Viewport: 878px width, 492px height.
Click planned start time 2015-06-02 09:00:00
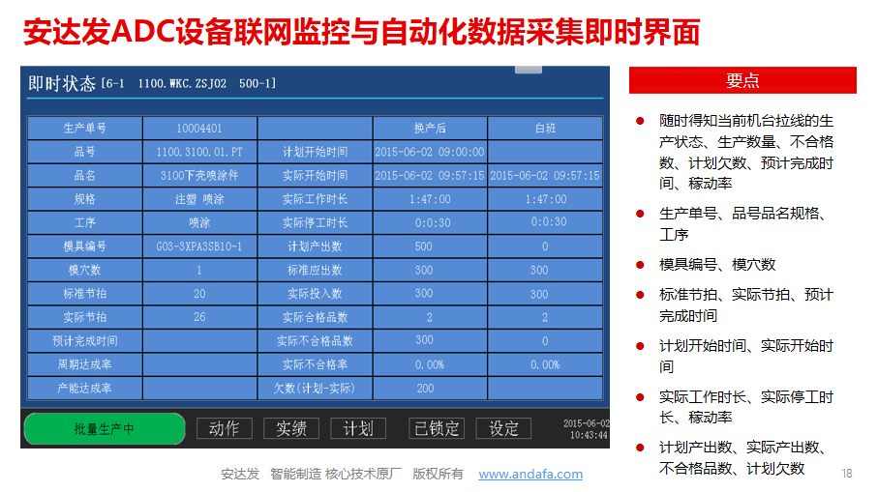pos(430,152)
